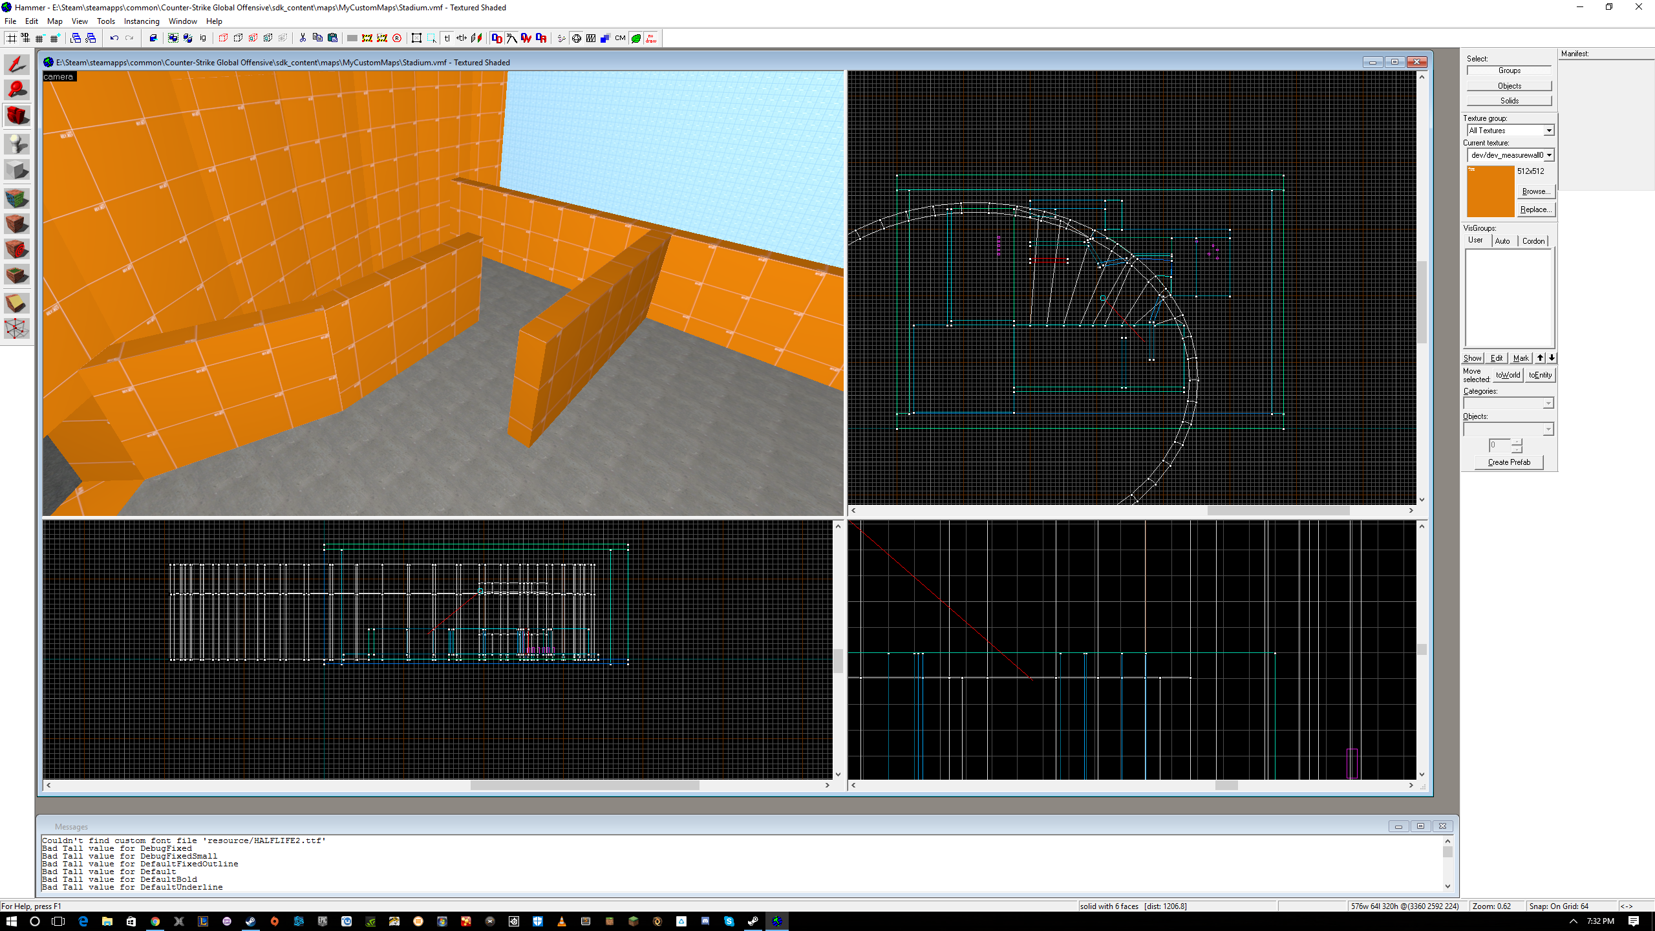Switch to the Cordon VisGroups tab
Viewport: 1655px width, 931px height.
tap(1533, 241)
